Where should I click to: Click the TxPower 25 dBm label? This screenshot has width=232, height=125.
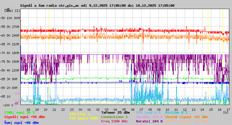point(115,112)
